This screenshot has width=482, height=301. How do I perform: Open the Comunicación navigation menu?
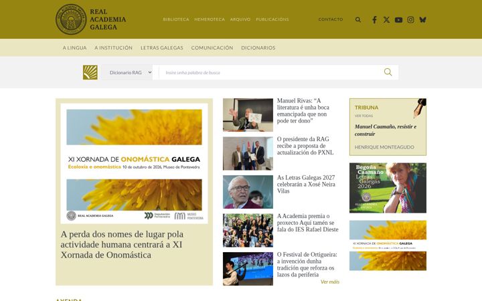point(212,48)
